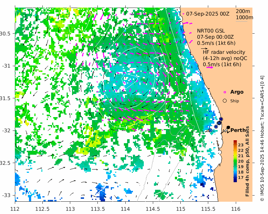
Task: Click the longitude axis label '114.5'
Action: [x=153, y=209]
